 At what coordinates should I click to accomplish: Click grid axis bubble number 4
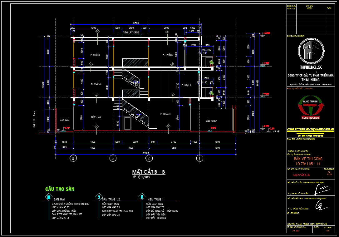click(x=73, y=158)
